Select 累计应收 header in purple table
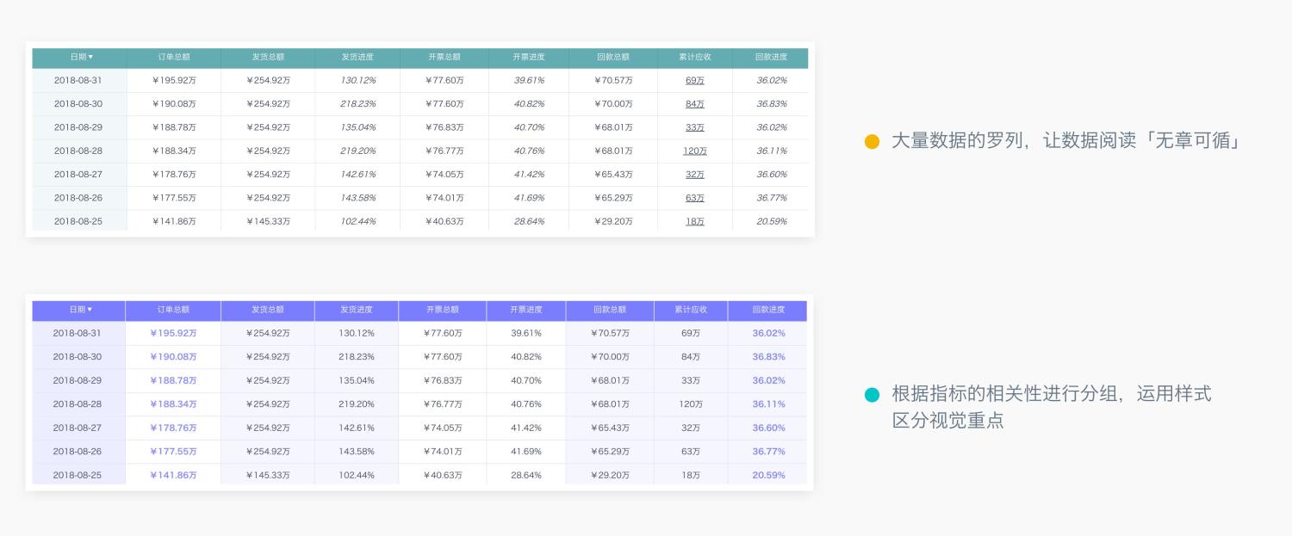Viewport: 1292px width, 536px height. coord(691,310)
